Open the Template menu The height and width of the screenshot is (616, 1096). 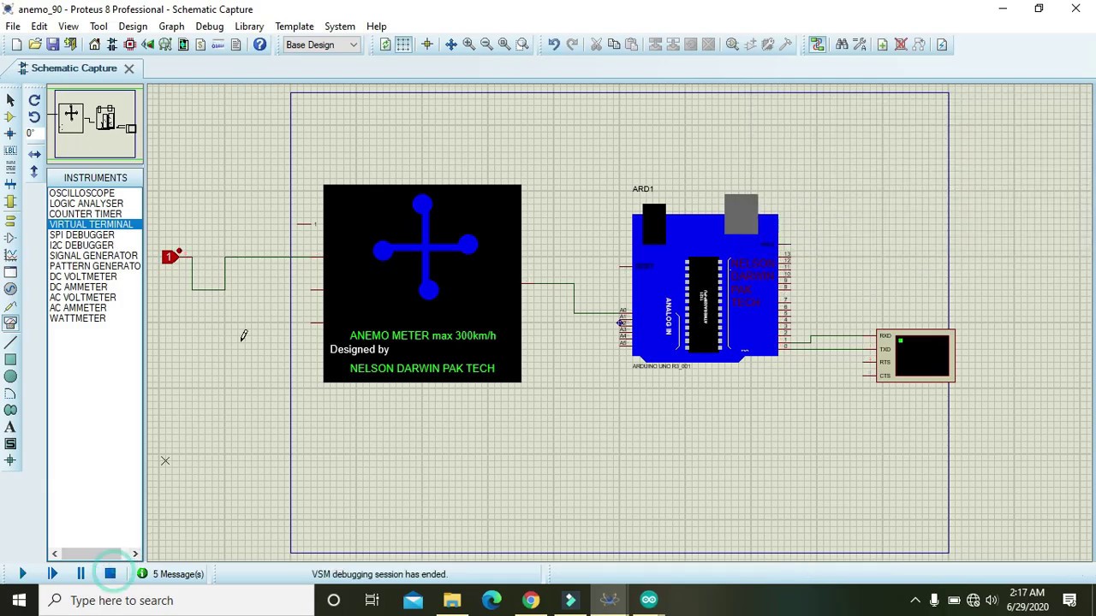(x=294, y=26)
